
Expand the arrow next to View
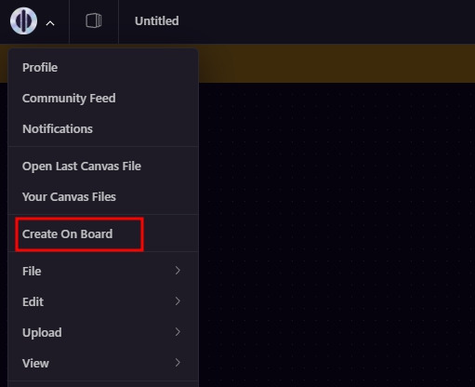[178, 363]
